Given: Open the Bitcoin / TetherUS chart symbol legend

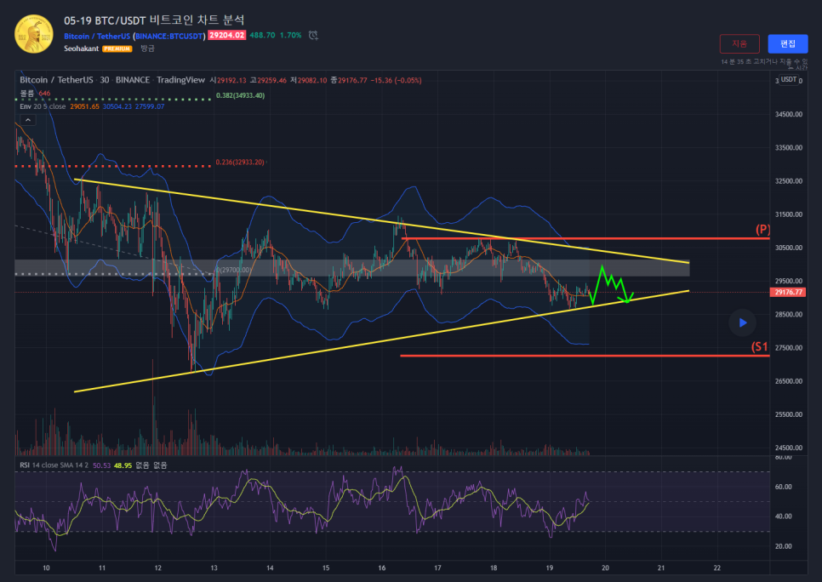Looking at the screenshot, I should (56, 80).
